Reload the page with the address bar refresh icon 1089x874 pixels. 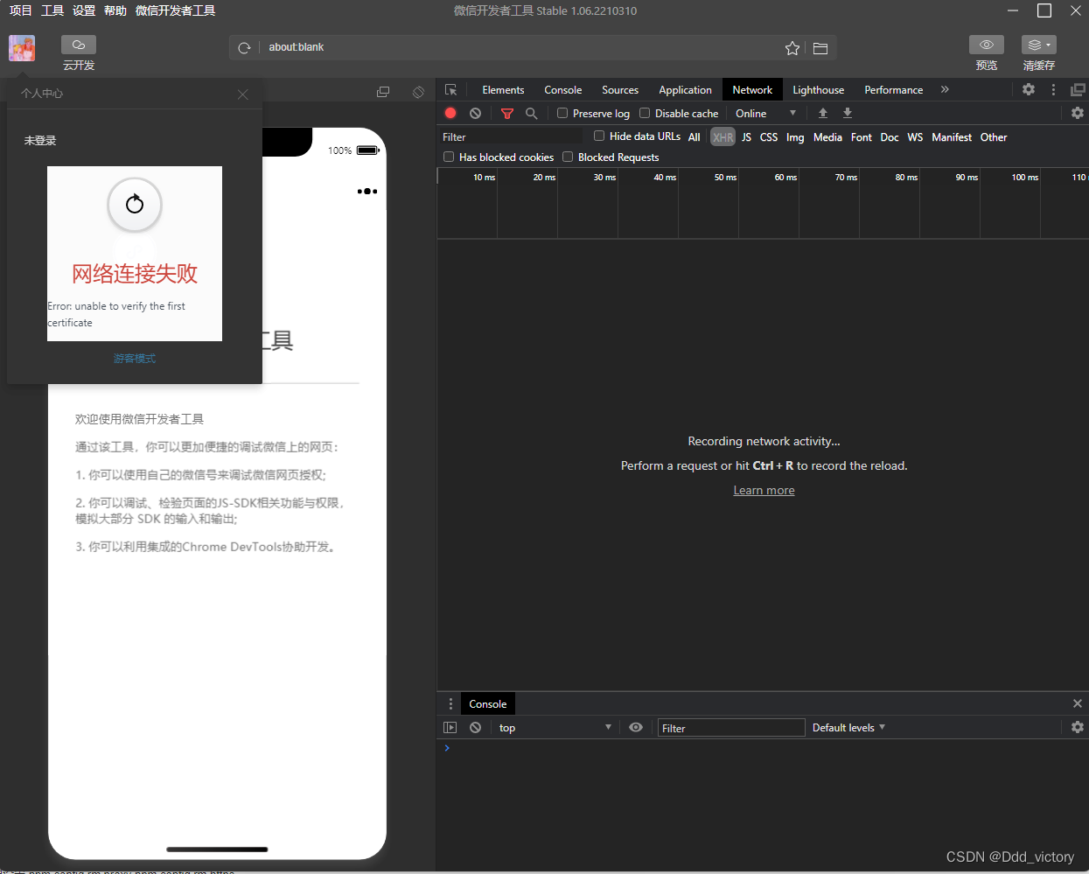pyautogui.click(x=245, y=48)
